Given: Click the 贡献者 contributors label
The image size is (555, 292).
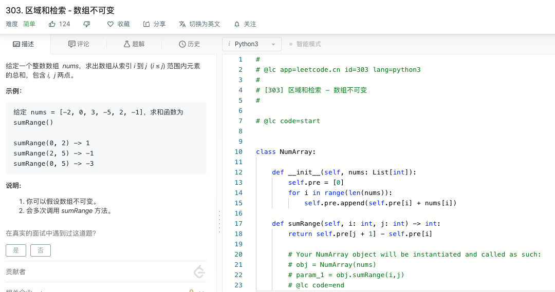Looking at the screenshot, I should click(15, 271).
